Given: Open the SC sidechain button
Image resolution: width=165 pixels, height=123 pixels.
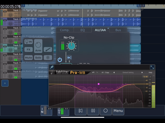Looking at the screenshot, I should pos(69,58).
